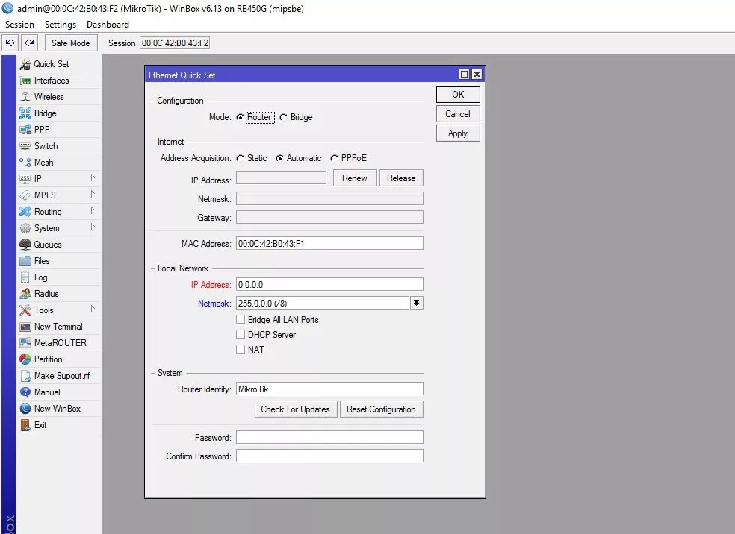Open Bridge menu icon in sidebar
This screenshot has width=735, height=534.
pyautogui.click(x=25, y=113)
